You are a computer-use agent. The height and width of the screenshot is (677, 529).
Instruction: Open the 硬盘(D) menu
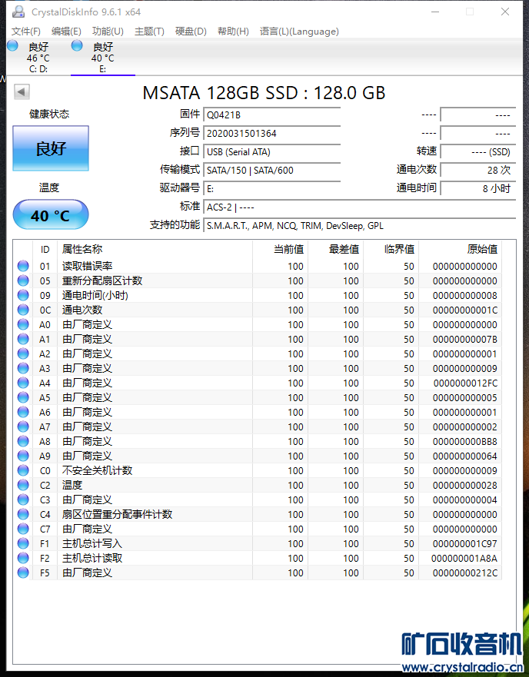(x=191, y=32)
